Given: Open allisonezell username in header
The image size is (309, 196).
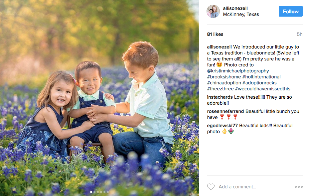Looking at the screenshot, I should click(235, 8).
